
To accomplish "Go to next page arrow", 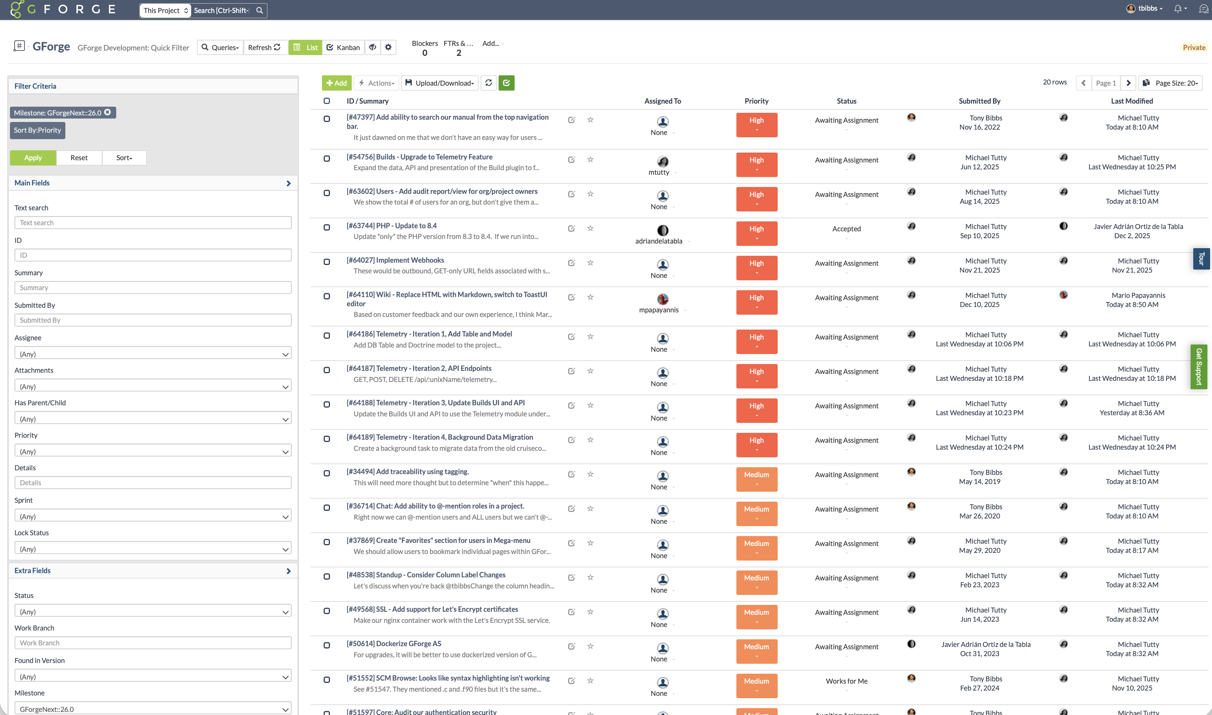I will [1128, 83].
